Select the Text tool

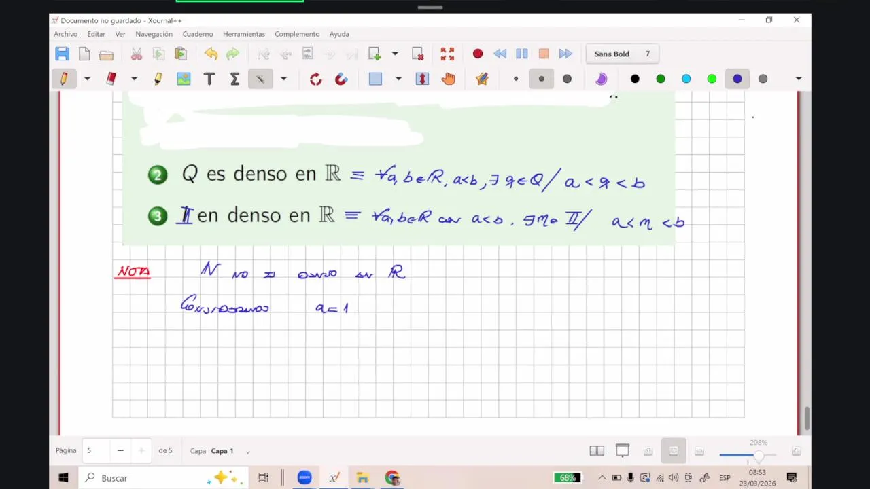pos(209,79)
